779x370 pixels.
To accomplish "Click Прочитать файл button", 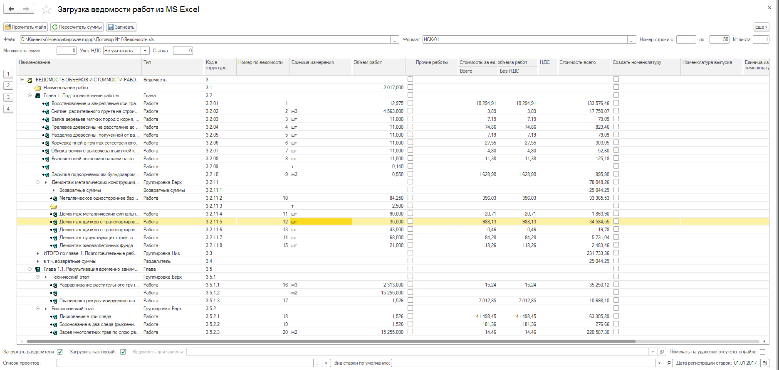I will pyautogui.click(x=26, y=27).
